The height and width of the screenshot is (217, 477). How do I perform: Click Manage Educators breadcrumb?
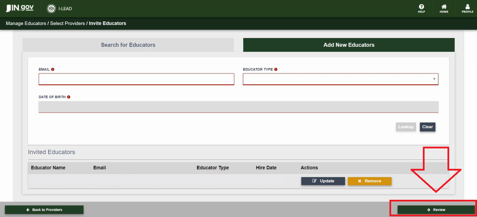(x=26, y=24)
